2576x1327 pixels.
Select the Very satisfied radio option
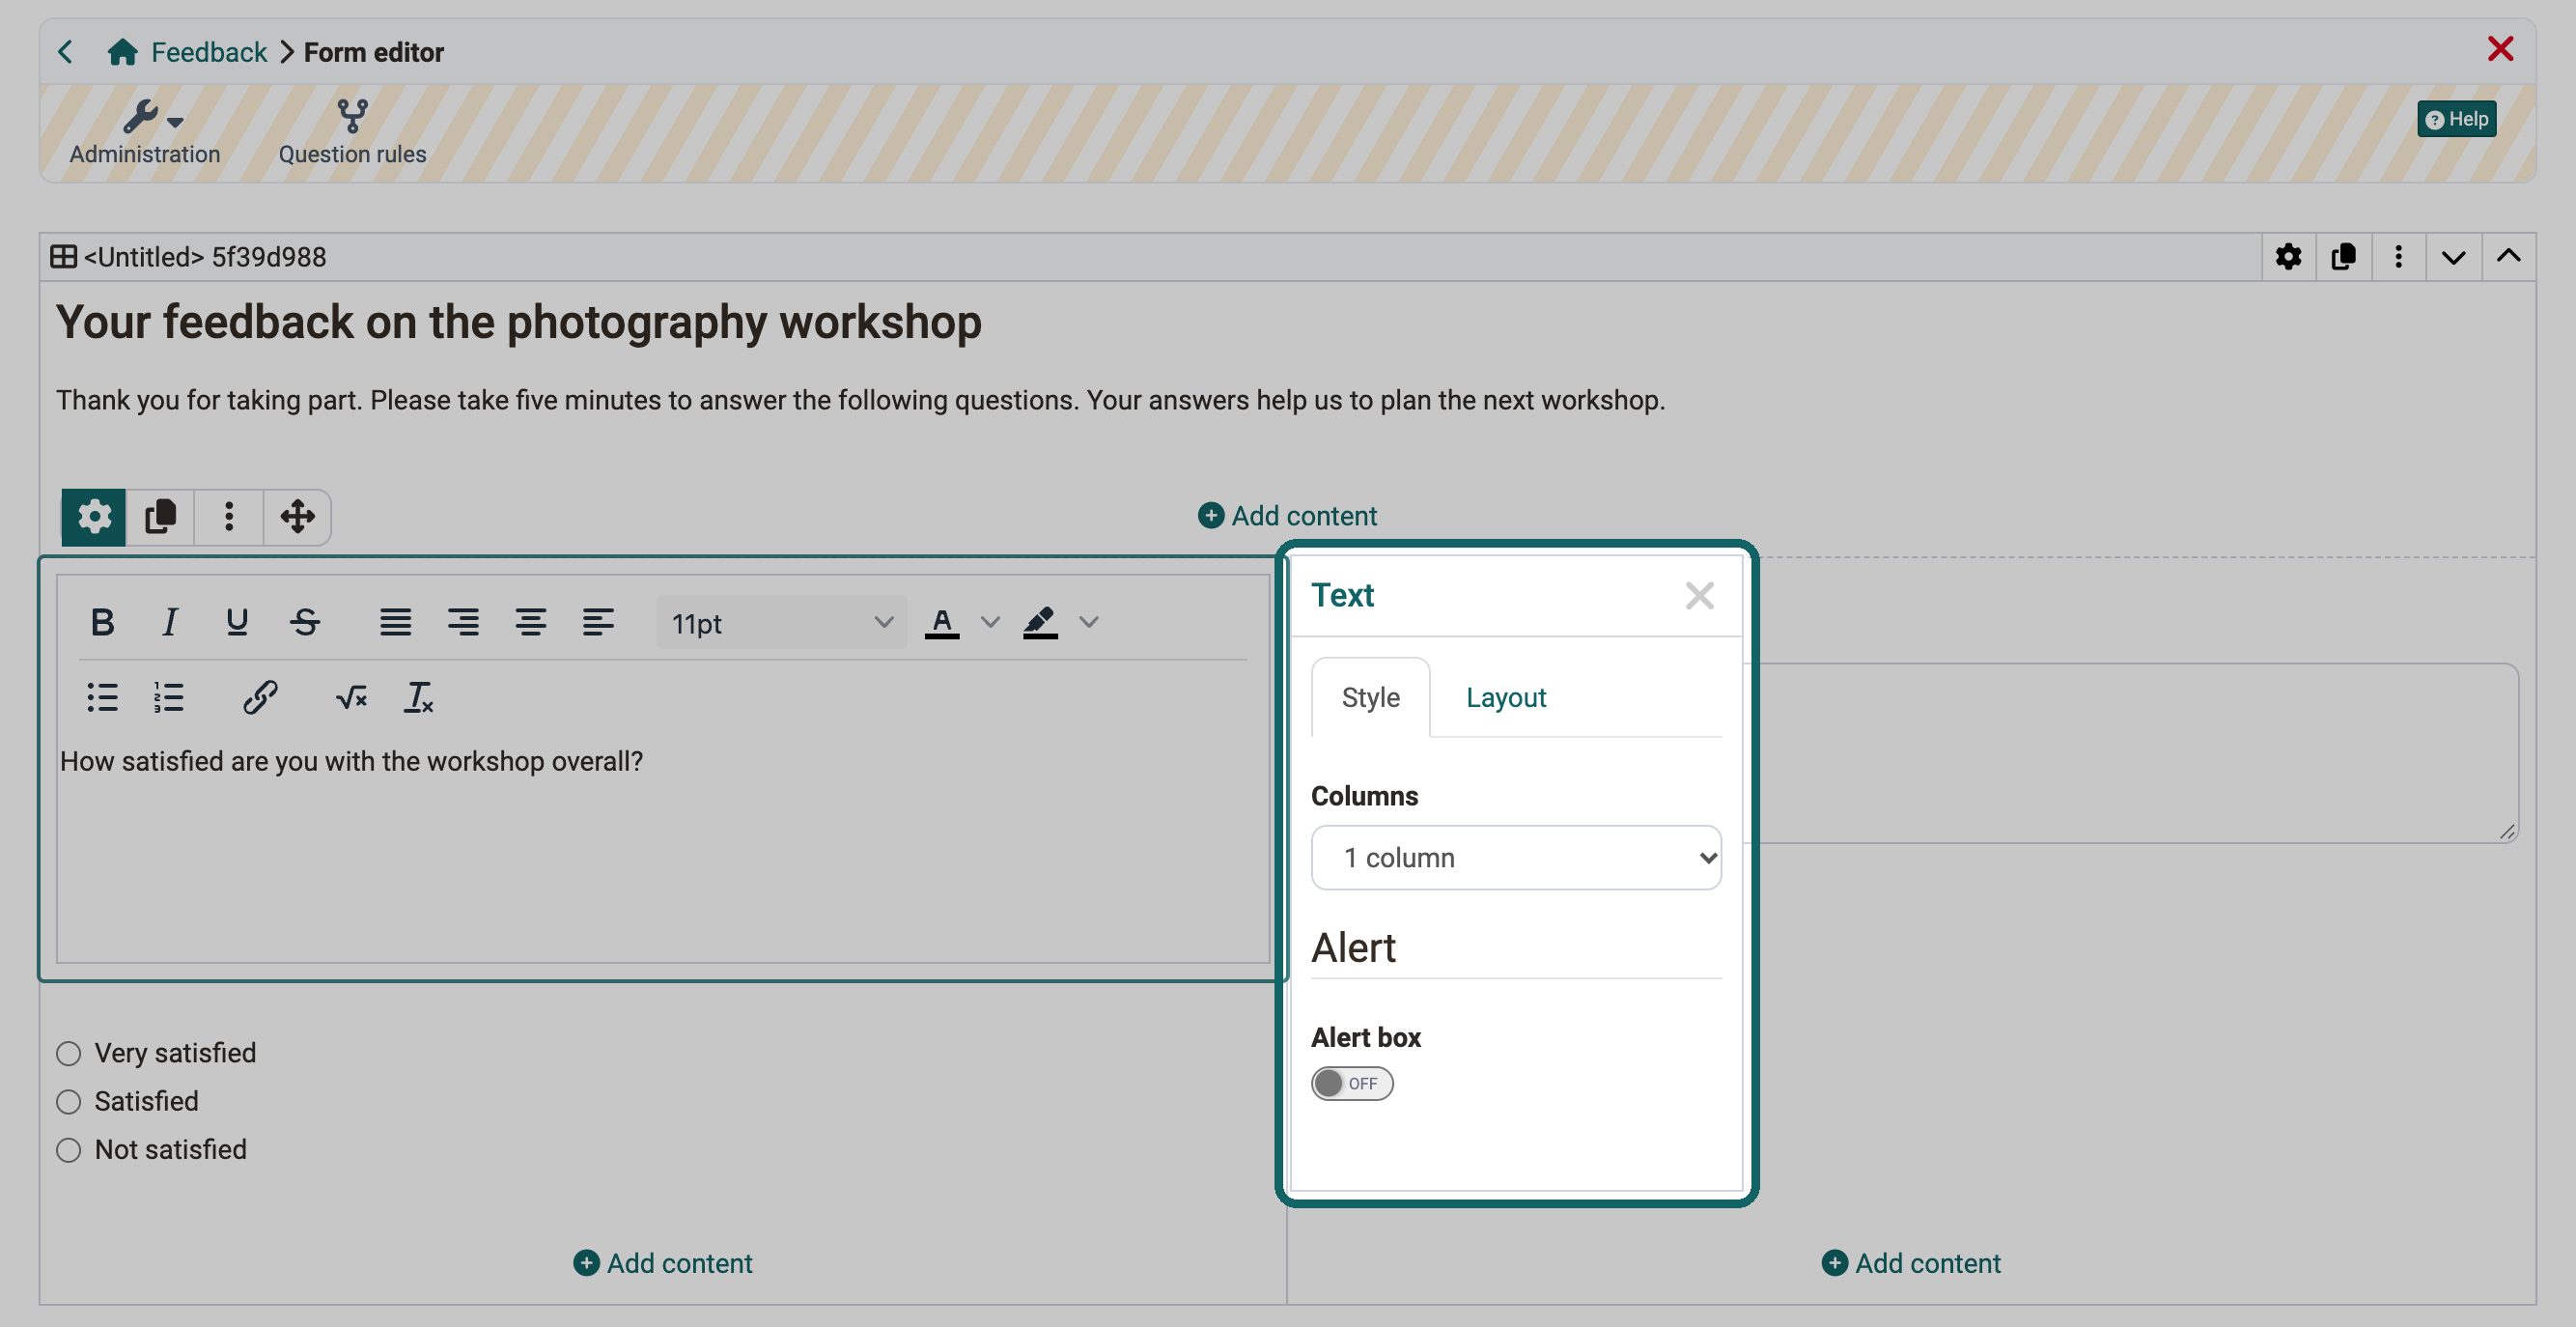pyautogui.click(x=68, y=1053)
